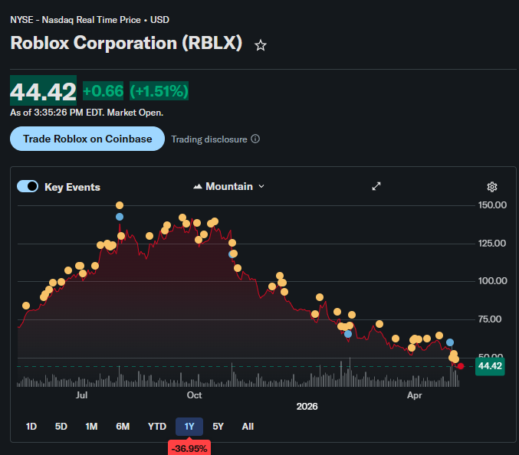The width and height of the screenshot is (519, 455).
Task: Click the (+1.51%) percent change value
Action: coord(159,91)
